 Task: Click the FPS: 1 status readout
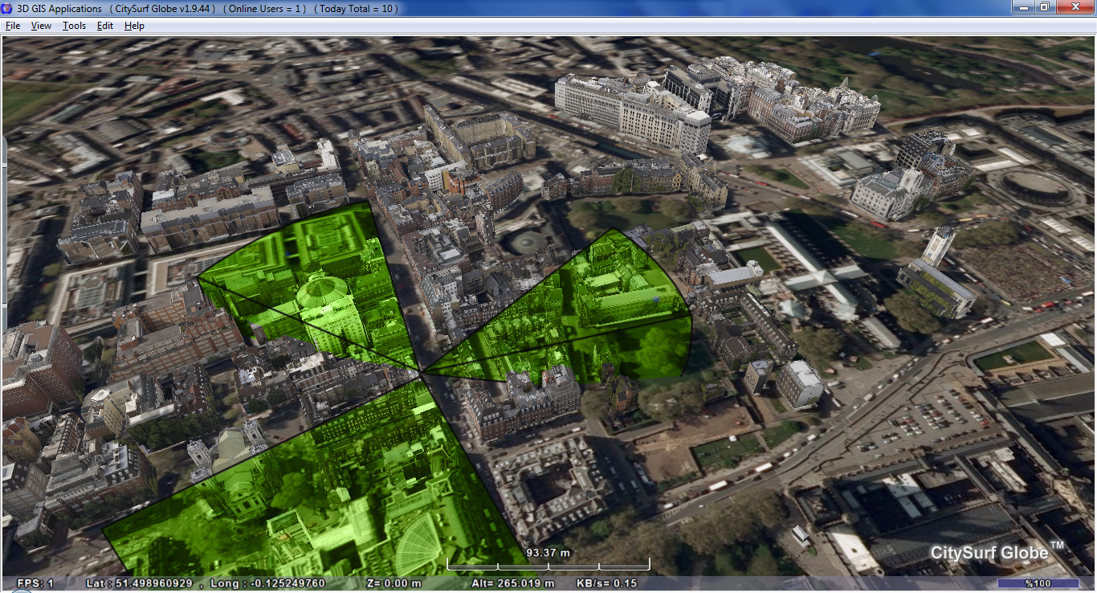tap(35, 583)
